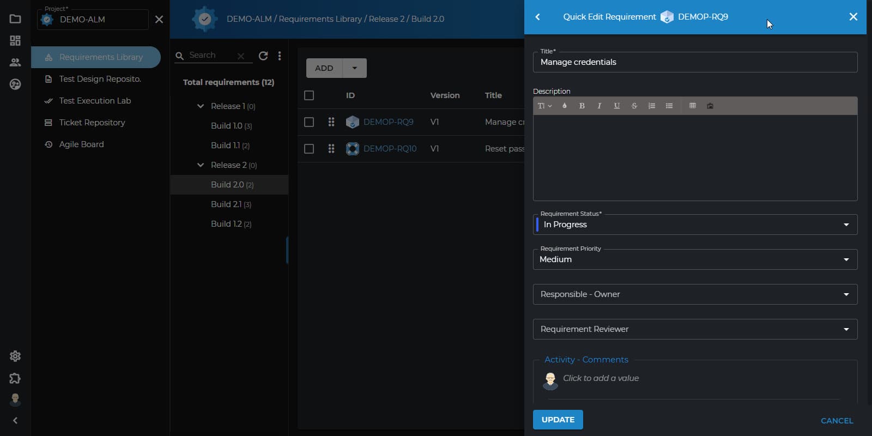Collapse the Release 1 tree node
The image size is (872, 436).
[201, 106]
